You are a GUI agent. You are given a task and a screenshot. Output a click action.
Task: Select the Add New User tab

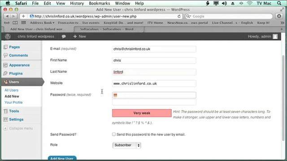38,29
